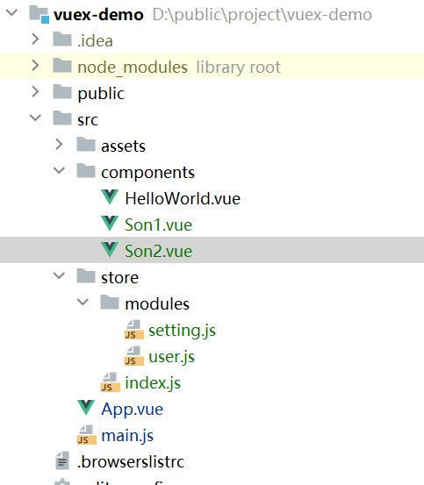Select the main.js file name

tap(127, 436)
